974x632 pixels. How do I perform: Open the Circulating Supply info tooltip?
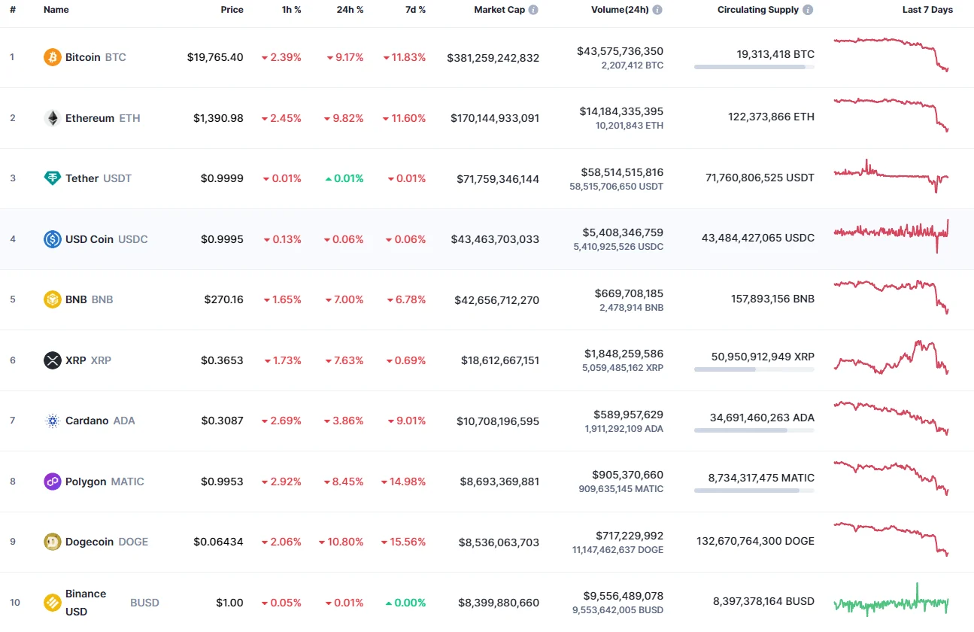[807, 10]
